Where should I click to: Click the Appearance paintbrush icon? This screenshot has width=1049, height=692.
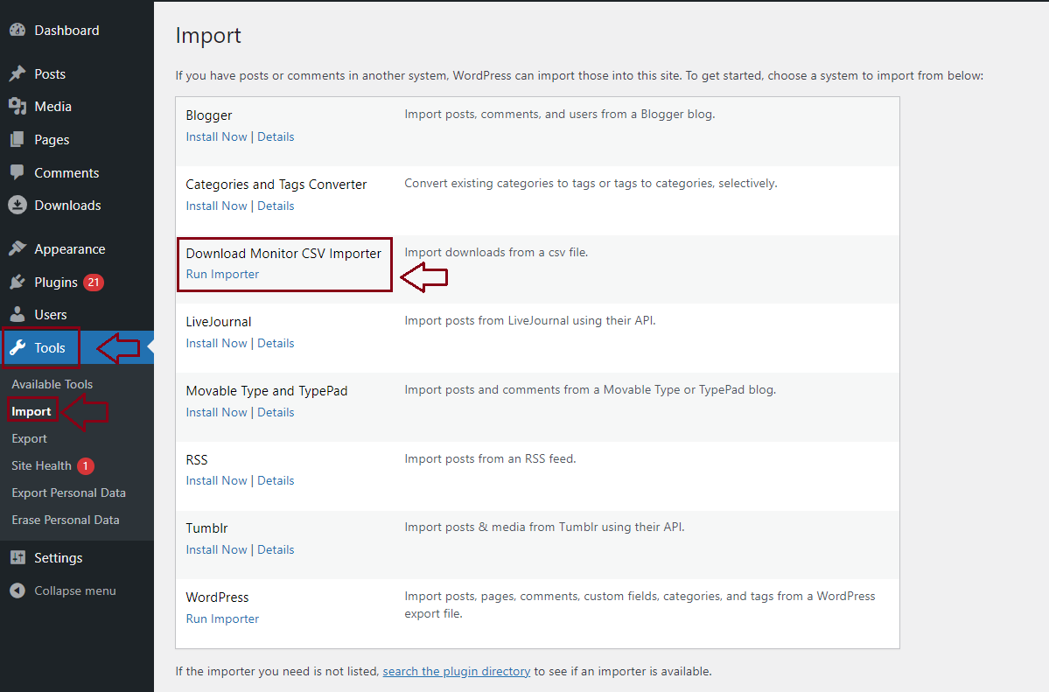click(17, 249)
